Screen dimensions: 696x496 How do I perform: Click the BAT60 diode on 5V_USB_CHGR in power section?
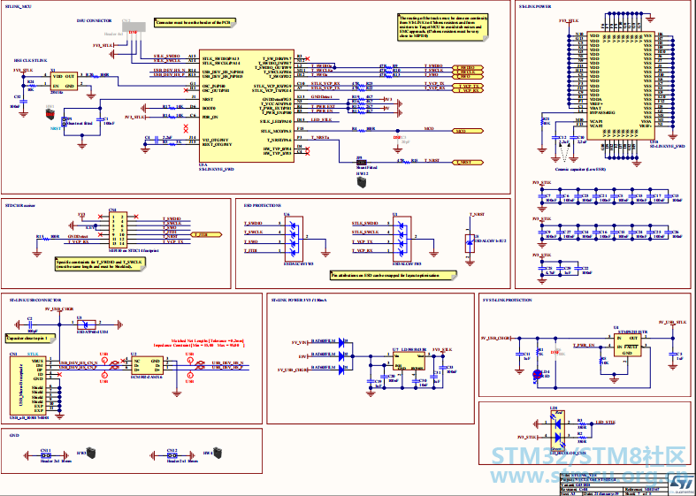[x=341, y=369]
